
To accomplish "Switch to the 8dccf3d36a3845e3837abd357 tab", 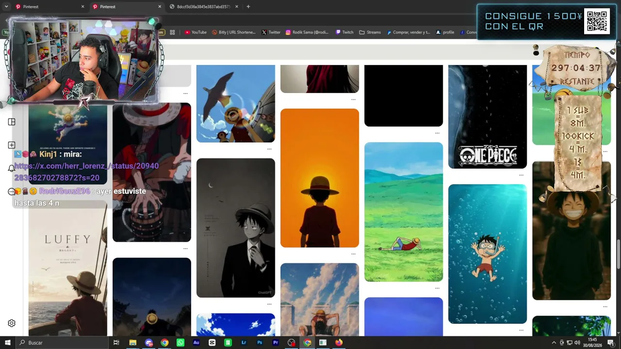I will (x=204, y=7).
